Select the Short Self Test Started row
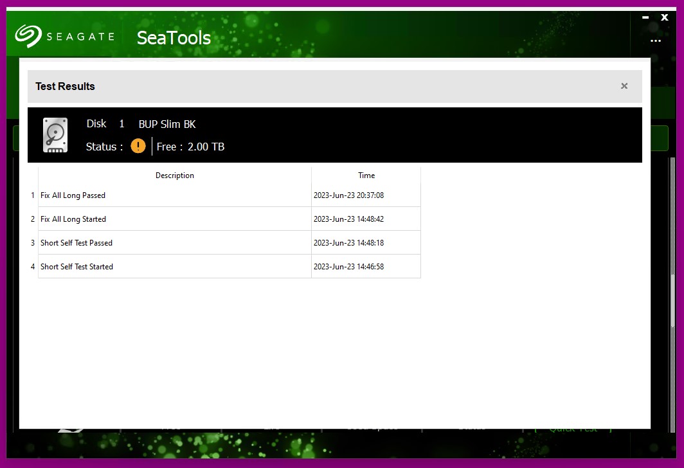Screen dimensions: 684x468 click(x=76, y=267)
